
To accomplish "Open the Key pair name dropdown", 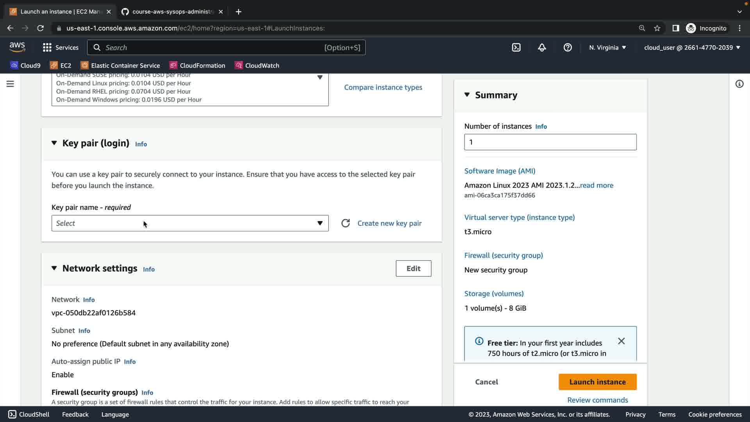I will point(190,223).
